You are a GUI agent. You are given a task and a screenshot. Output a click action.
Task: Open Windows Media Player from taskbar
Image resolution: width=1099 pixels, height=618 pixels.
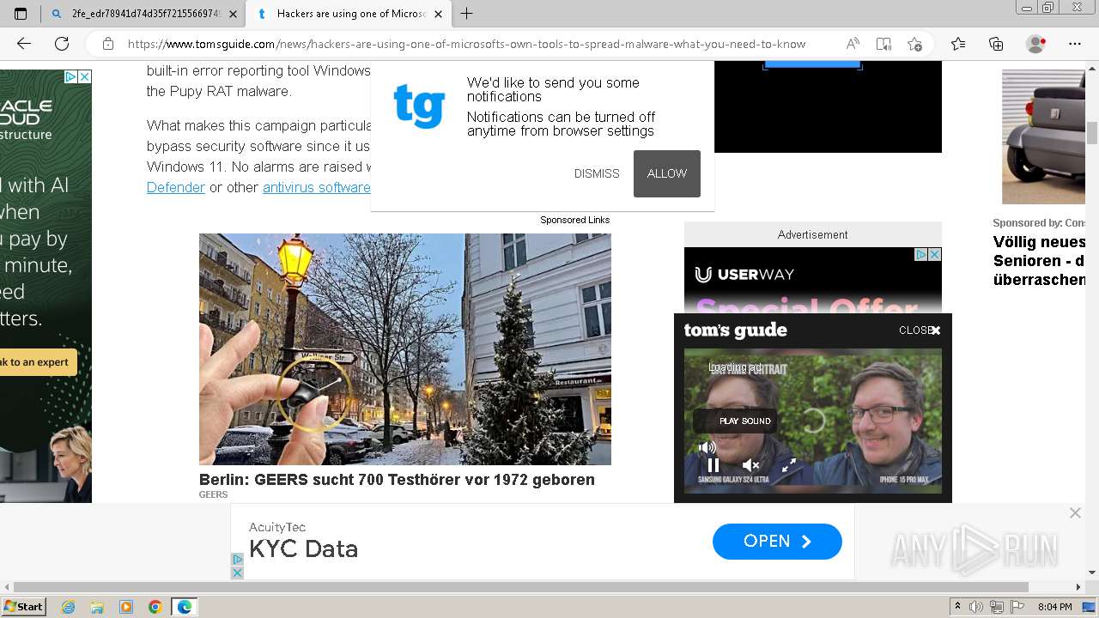point(126,607)
